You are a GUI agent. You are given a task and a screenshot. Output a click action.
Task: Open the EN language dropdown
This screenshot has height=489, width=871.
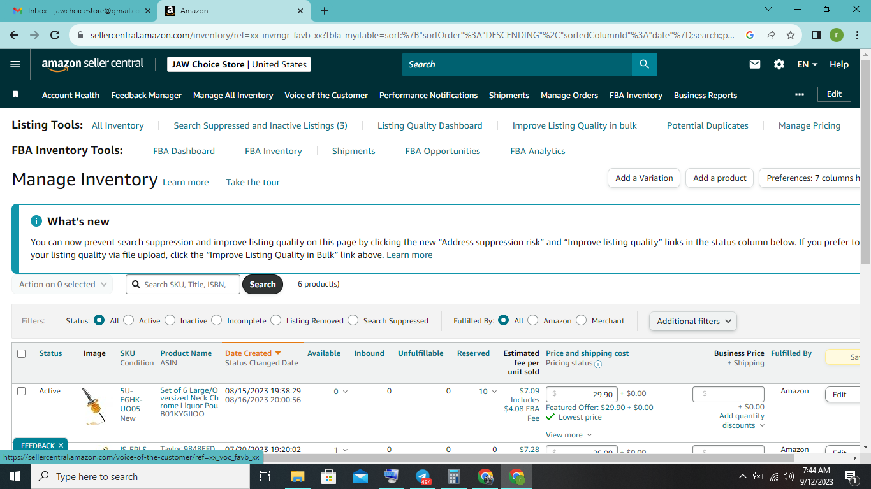click(x=807, y=64)
